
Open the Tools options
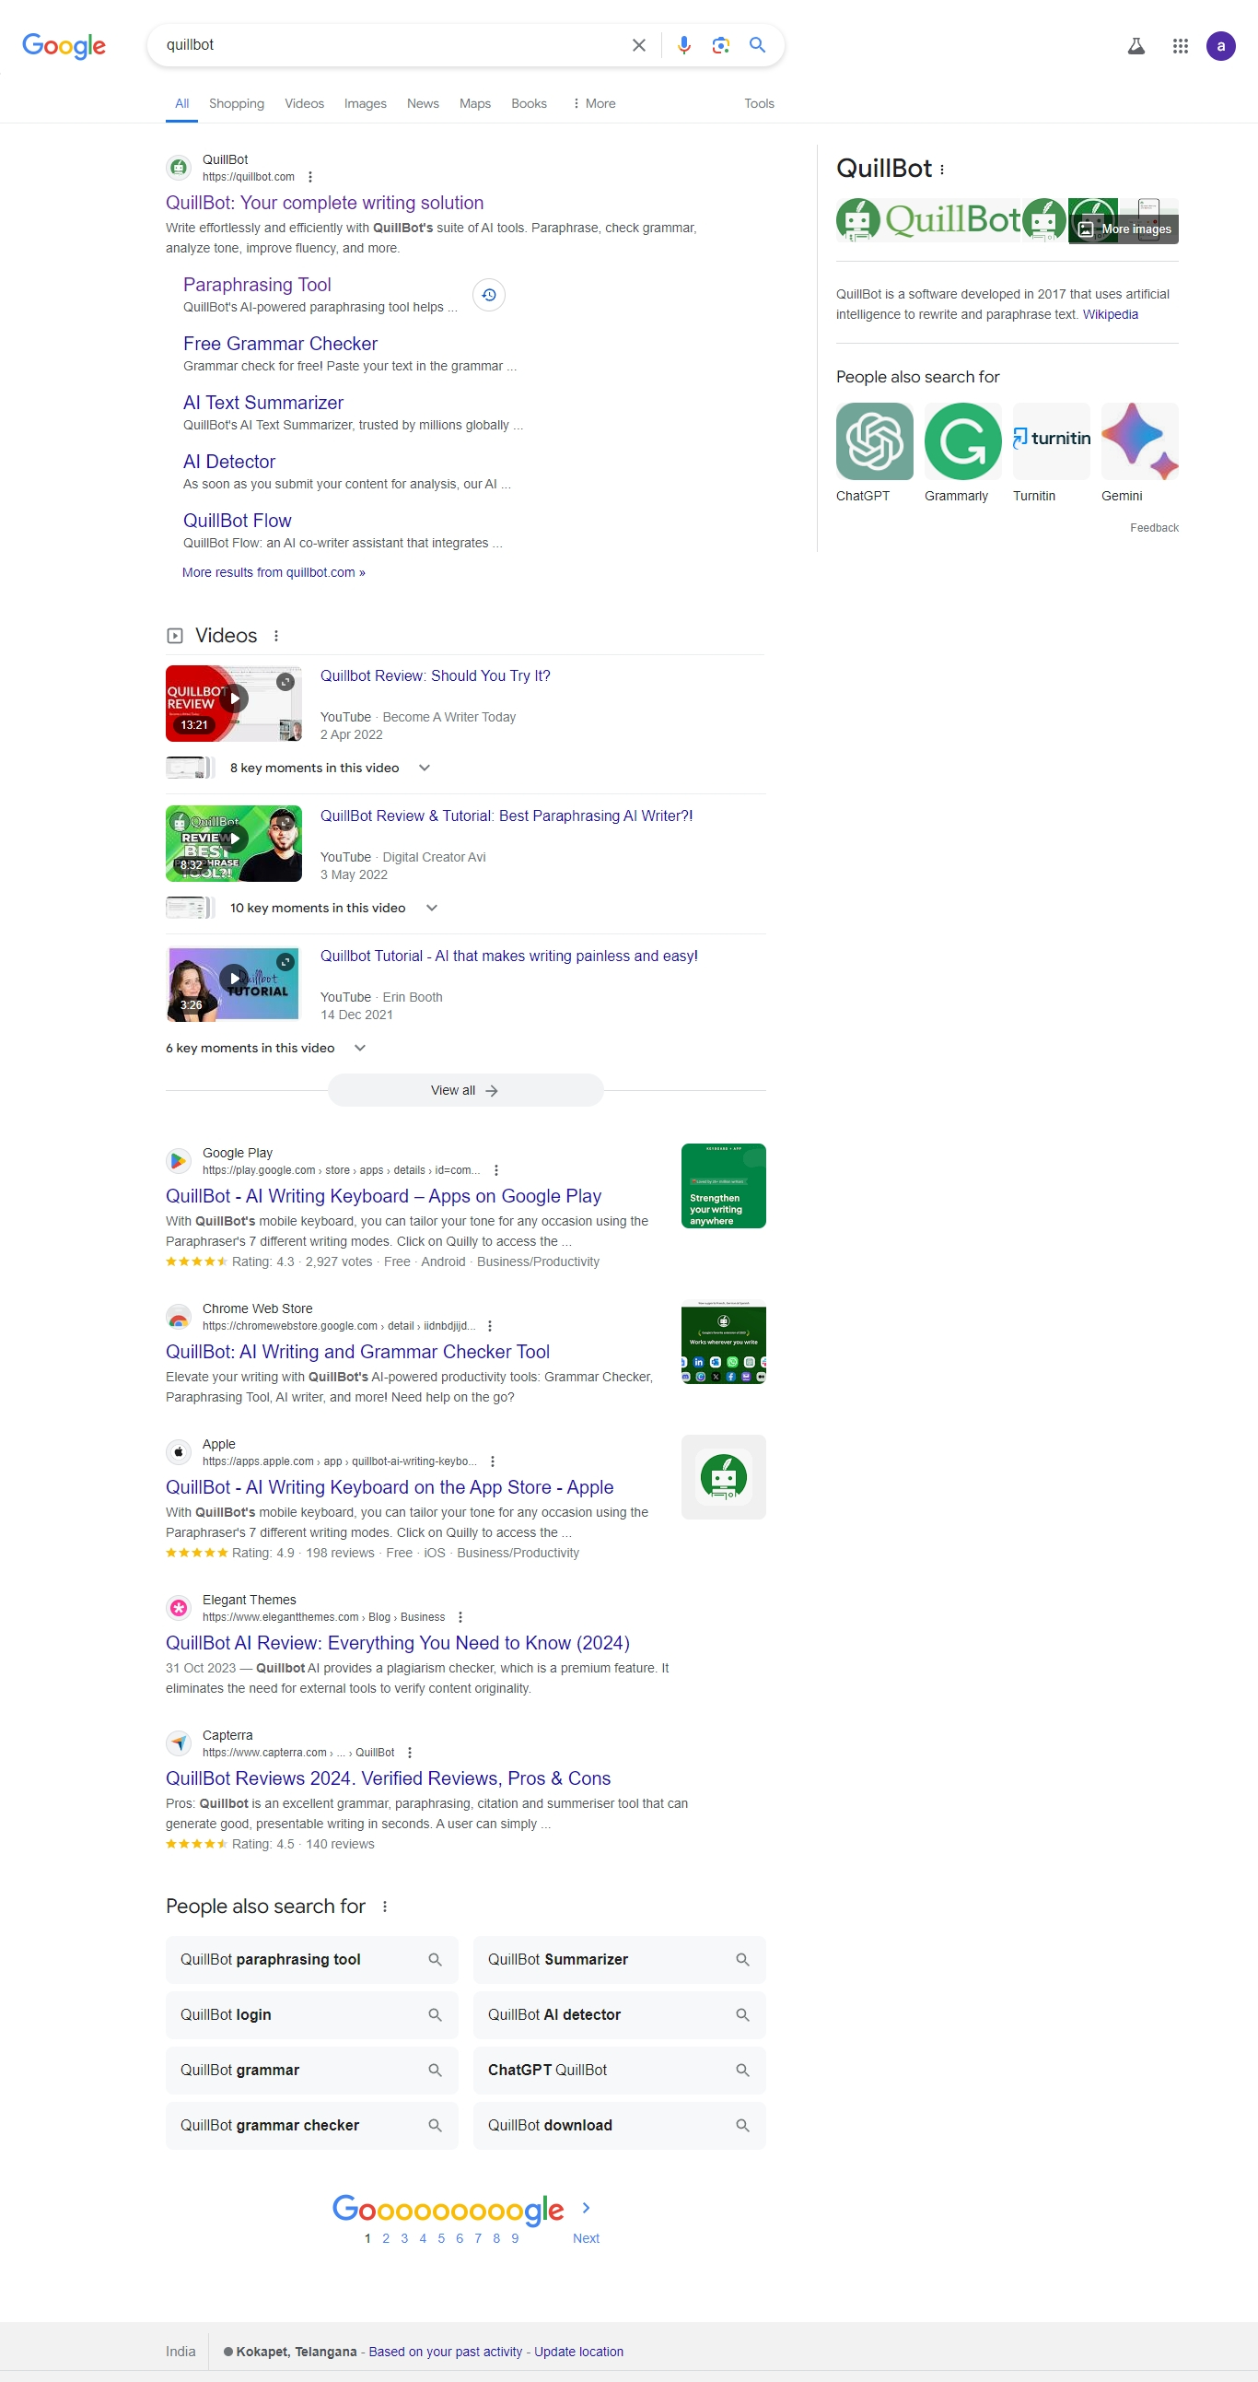tap(759, 103)
